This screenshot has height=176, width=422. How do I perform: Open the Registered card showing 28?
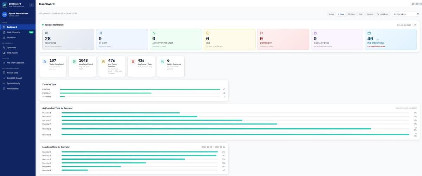point(68,39)
